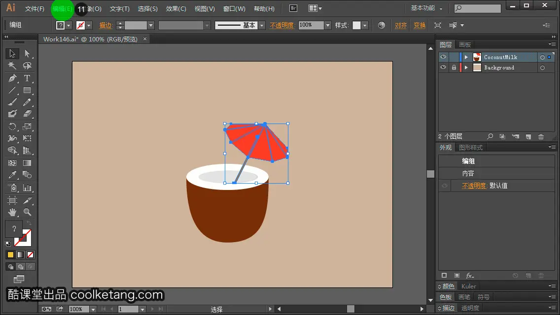Unlock the Background layer lock icon
Image resolution: width=560 pixels, height=315 pixels.
pos(454,67)
